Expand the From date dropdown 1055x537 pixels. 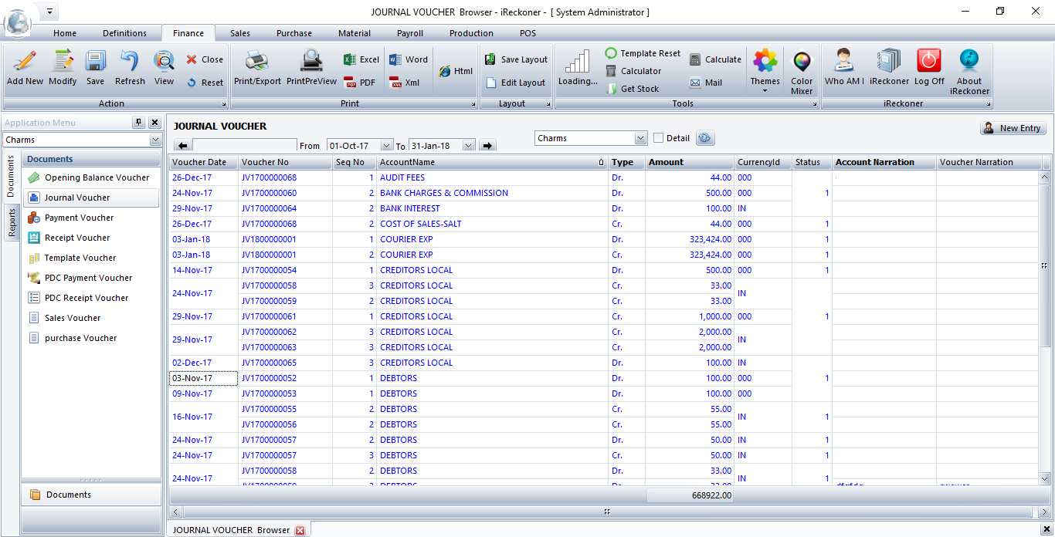(x=387, y=146)
